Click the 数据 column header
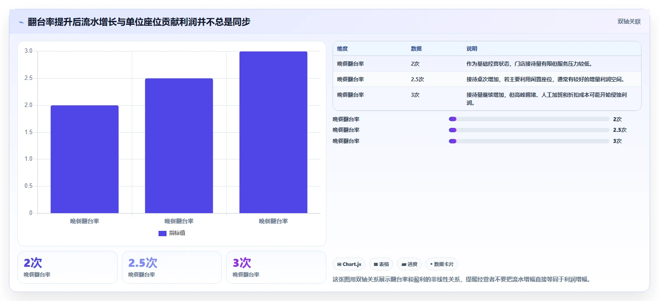 tap(416, 49)
